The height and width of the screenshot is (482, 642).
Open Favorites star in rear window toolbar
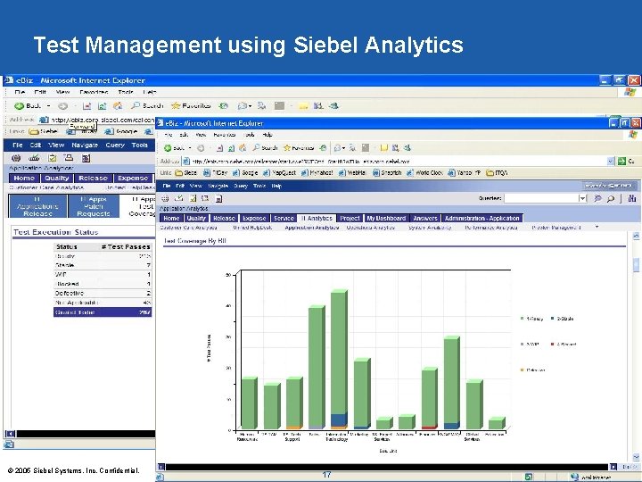pos(176,105)
